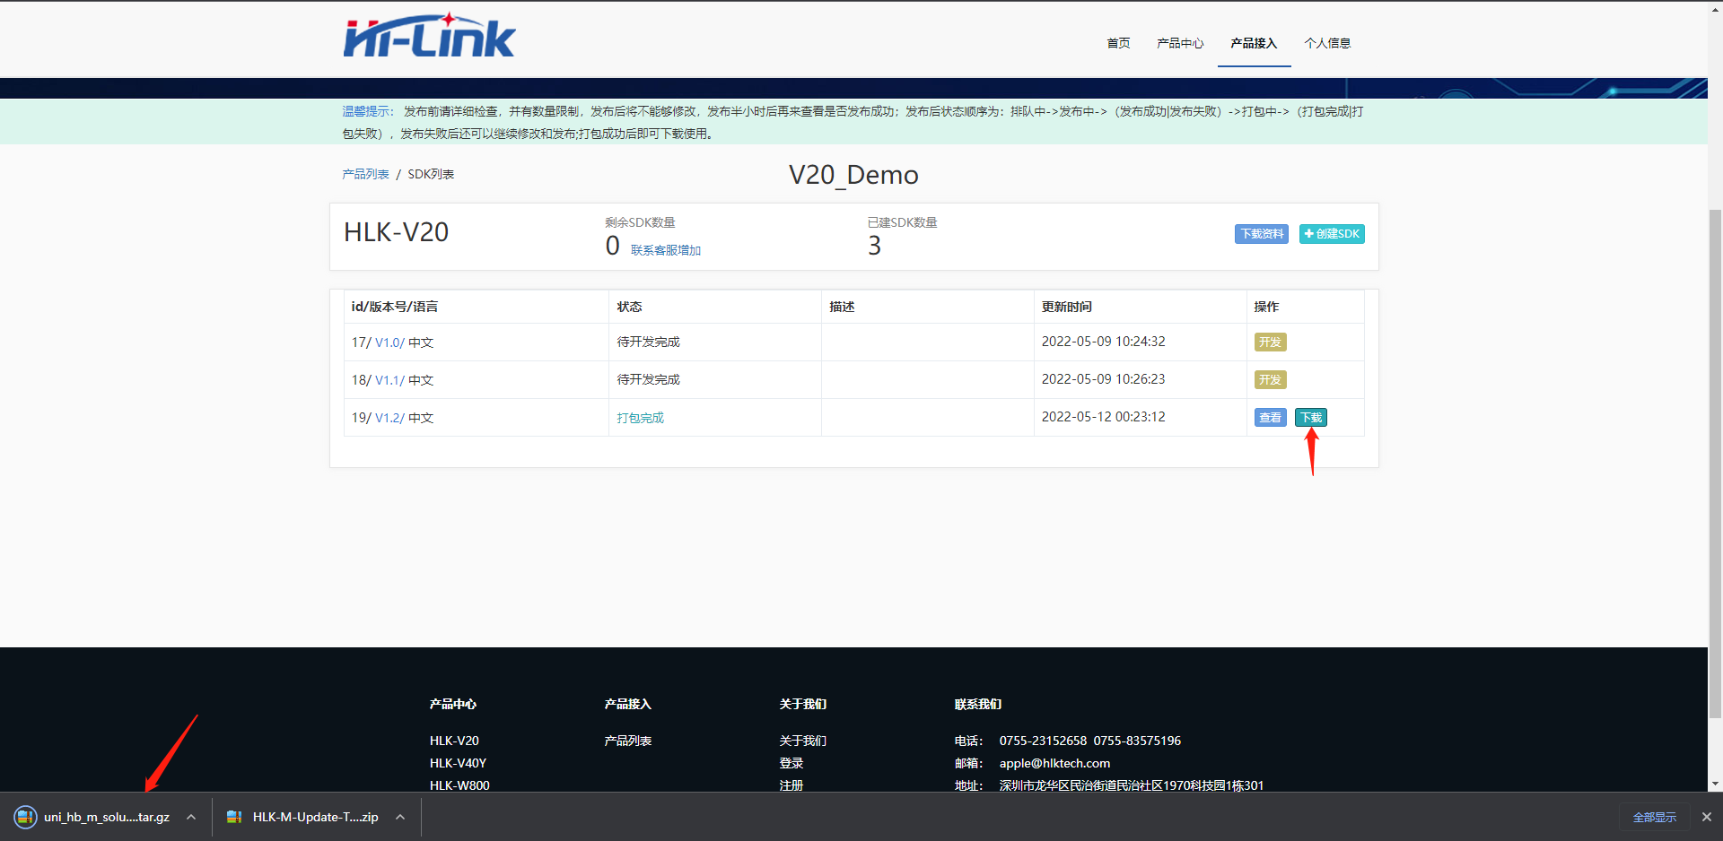
Task: Click the 下载资料 button
Action: pyautogui.click(x=1262, y=234)
